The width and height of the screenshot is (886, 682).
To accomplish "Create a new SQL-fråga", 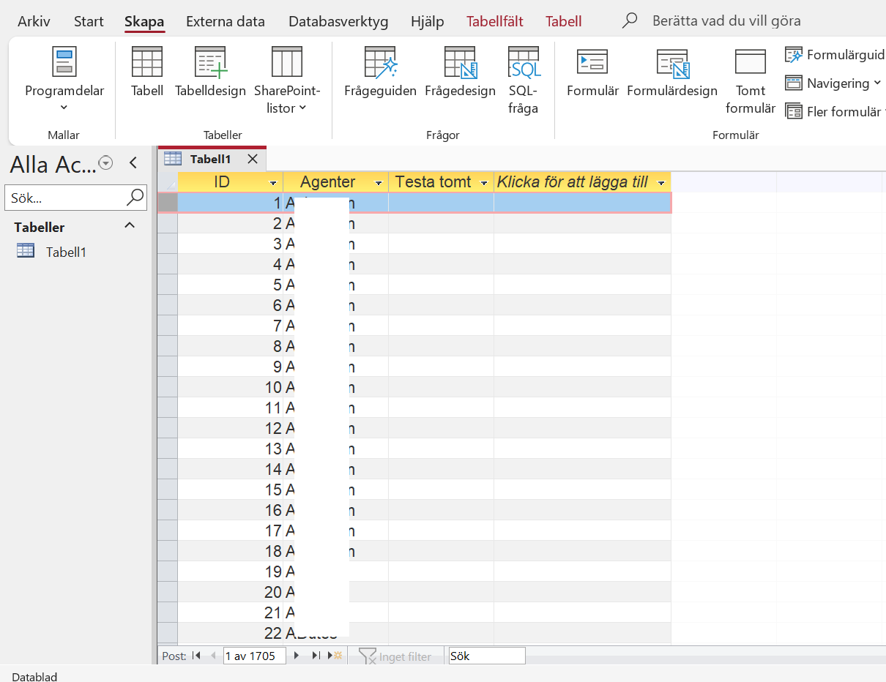I will tap(524, 80).
